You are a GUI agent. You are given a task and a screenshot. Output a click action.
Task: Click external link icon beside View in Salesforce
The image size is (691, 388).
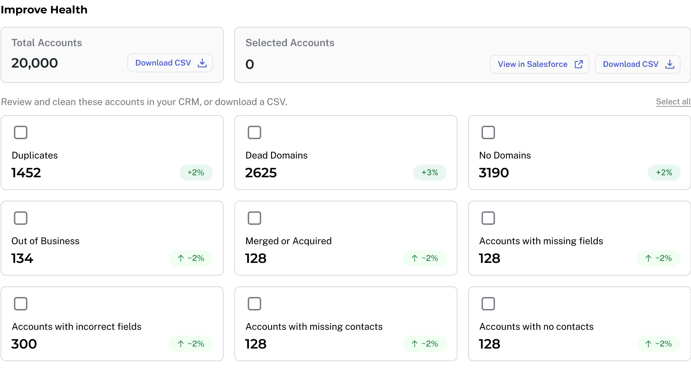pyautogui.click(x=579, y=64)
